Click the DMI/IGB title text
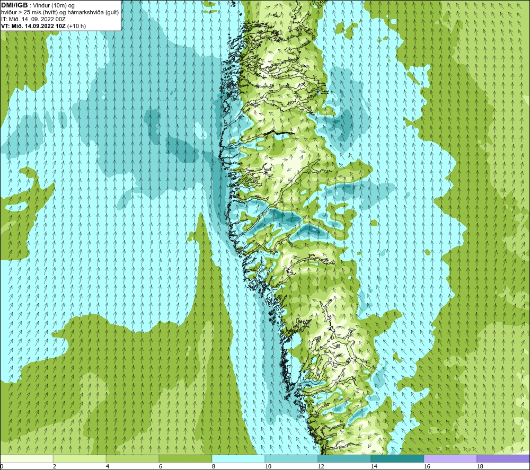The height and width of the screenshot is (470, 530). click(14, 5)
